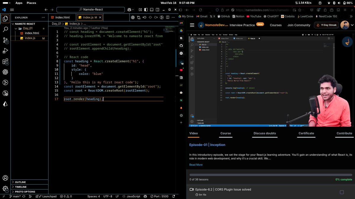The height and width of the screenshot is (199, 355).
Task: Change indentation via Spaces: 4
Action: click(93, 196)
